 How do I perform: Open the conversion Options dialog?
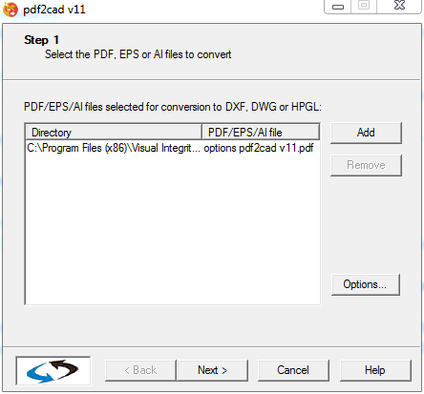(x=366, y=284)
